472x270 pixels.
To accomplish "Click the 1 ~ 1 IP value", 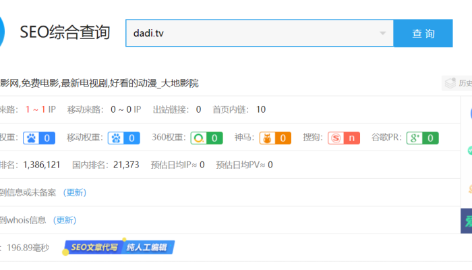I will pyautogui.click(x=40, y=109).
